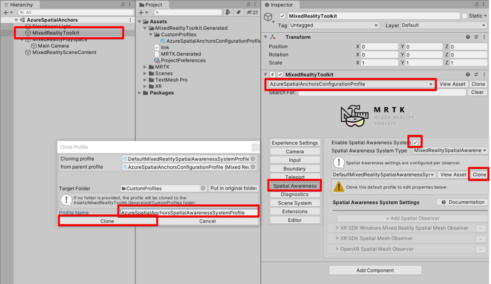The image size is (491, 284).
Task: Collapse the Transform component
Action: click(266, 37)
